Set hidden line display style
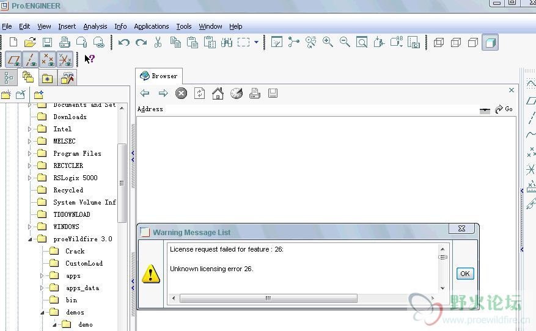Viewport: 536px width, 331px height. pos(456,42)
